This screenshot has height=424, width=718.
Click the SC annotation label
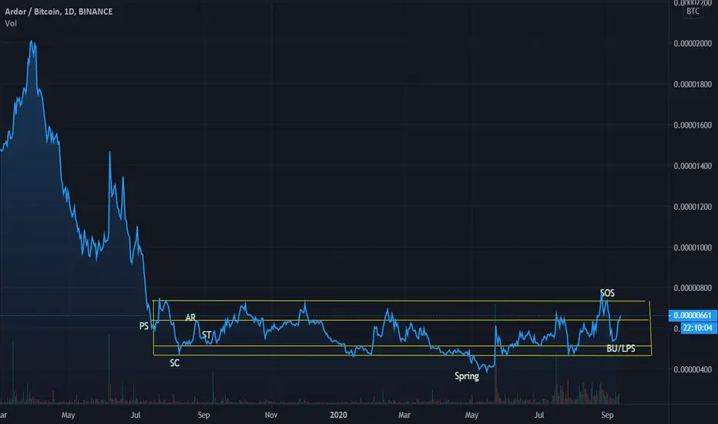(x=174, y=363)
